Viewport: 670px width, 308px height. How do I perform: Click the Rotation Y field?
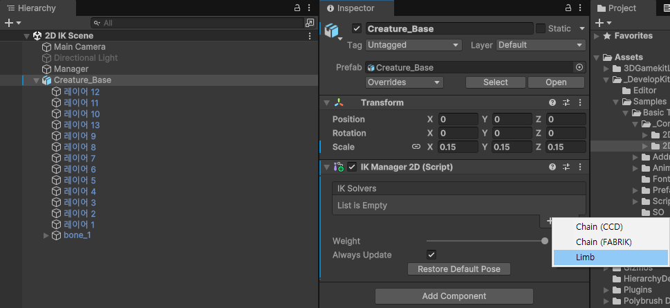point(512,133)
